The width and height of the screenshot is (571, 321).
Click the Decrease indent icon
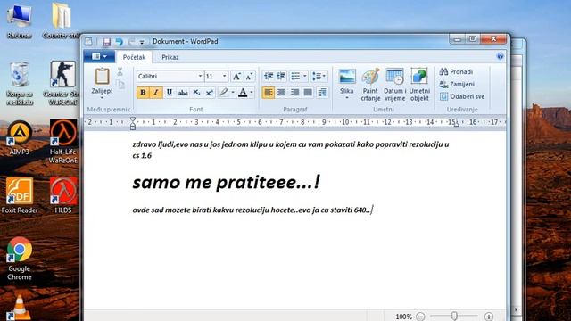[269, 76]
